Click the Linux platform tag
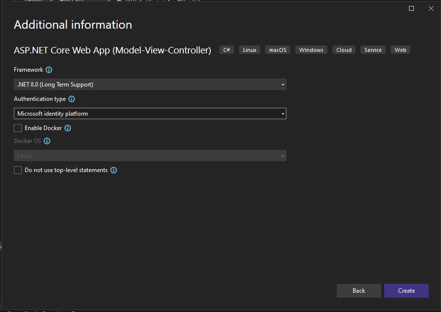441x312 pixels. [249, 50]
